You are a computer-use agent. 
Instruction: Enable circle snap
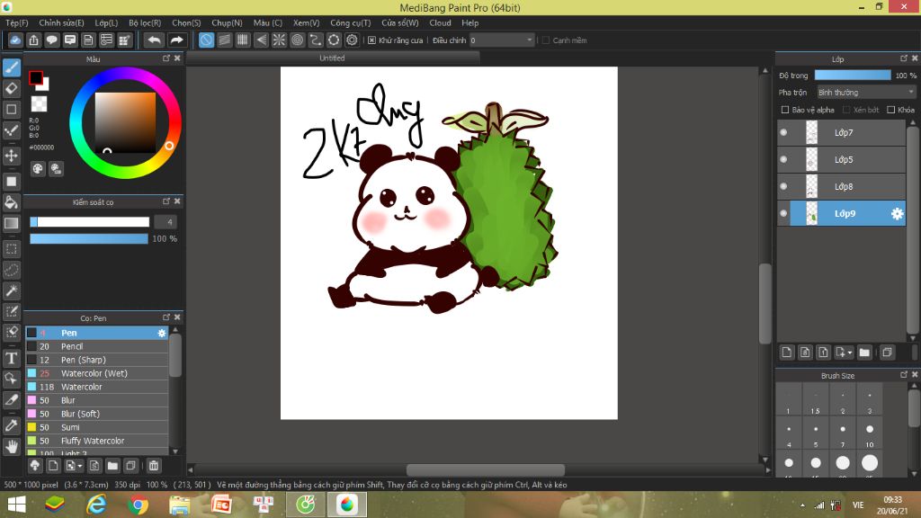tap(297, 40)
